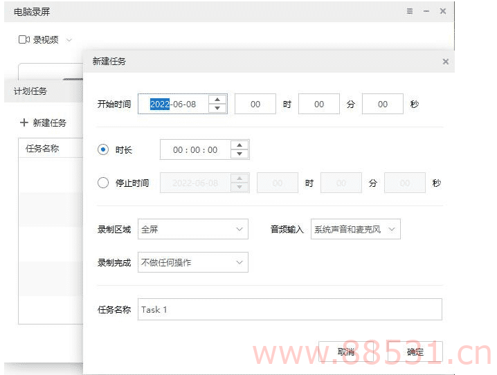This screenshot has height=375, width=497.
Task: Click the stop time hour field
Action: click(x=278, y=183)
